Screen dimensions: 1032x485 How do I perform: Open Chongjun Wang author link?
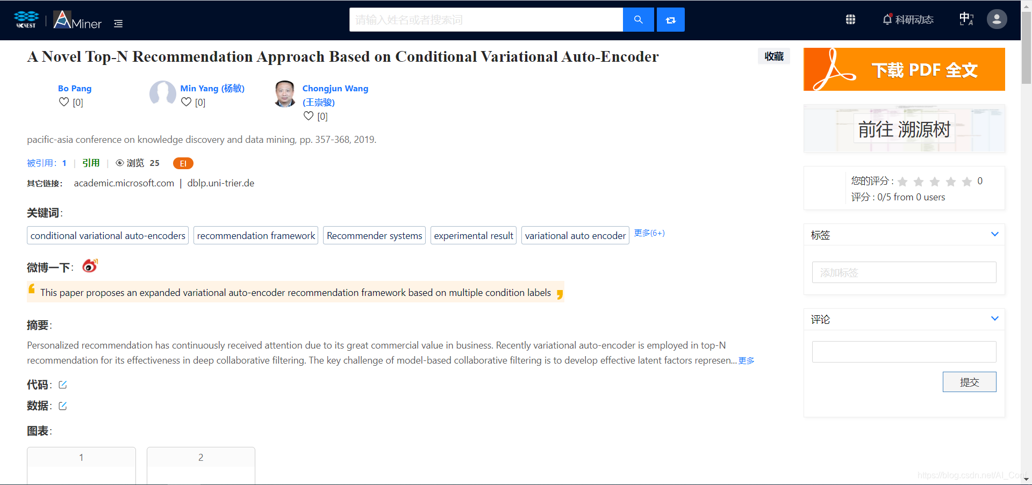(x=335, y=95)
